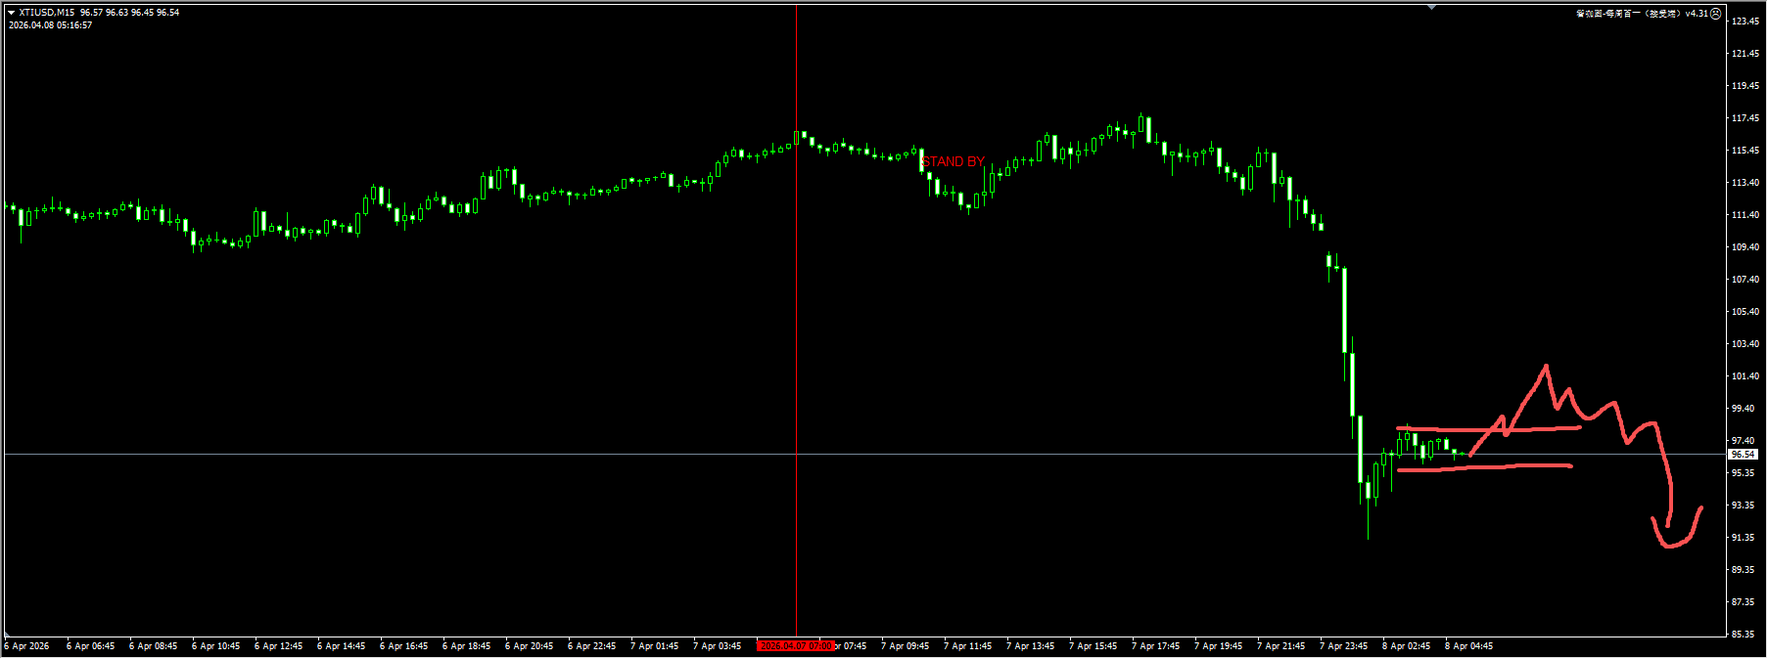Click the 7 Apr 23:45 time axis label
This screenshot has width=1768, height=659.
1343,646
